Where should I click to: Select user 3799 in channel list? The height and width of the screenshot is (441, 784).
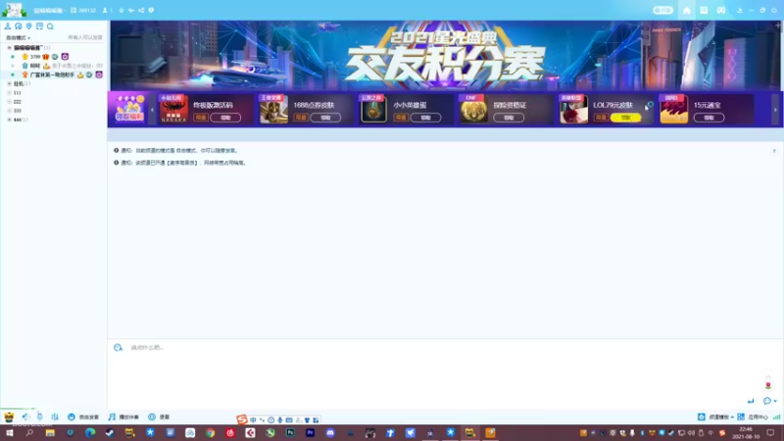click(x=35, y=57)
